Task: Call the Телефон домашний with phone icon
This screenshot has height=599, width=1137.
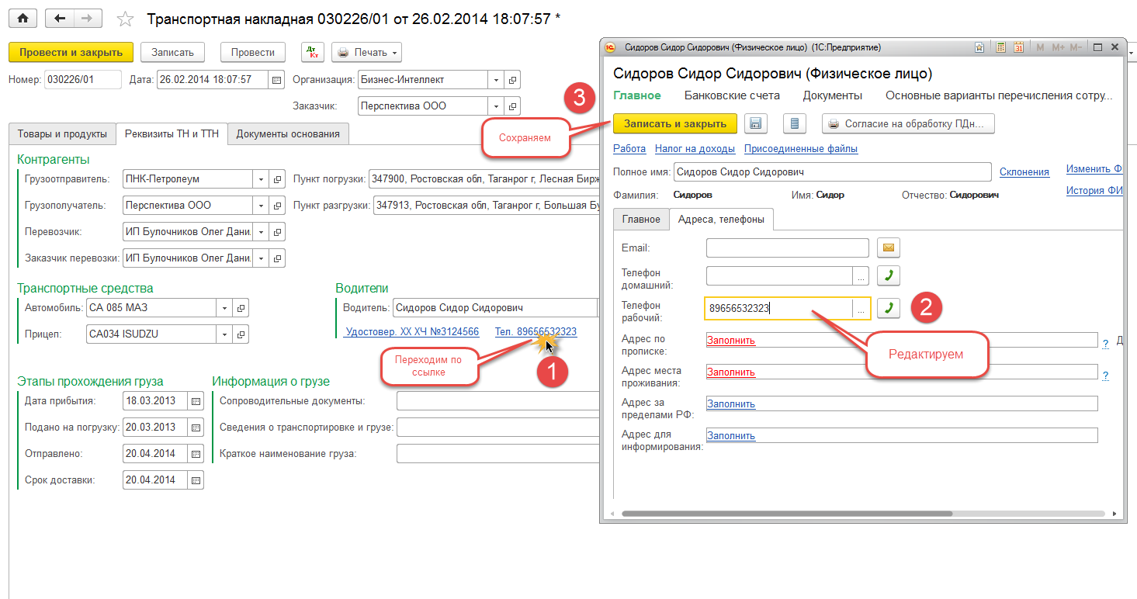Action: [889, 275]
